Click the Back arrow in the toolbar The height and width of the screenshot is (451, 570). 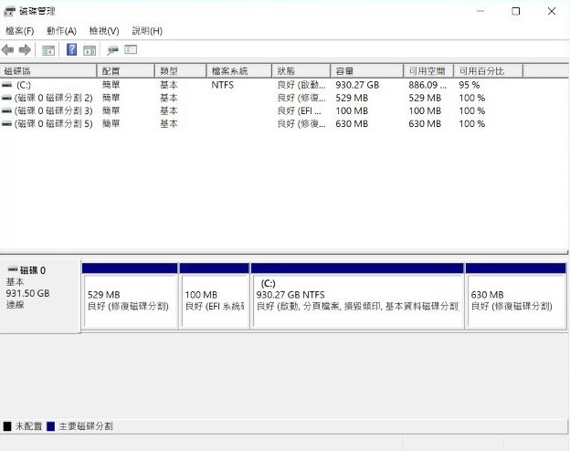click(8, 50)
